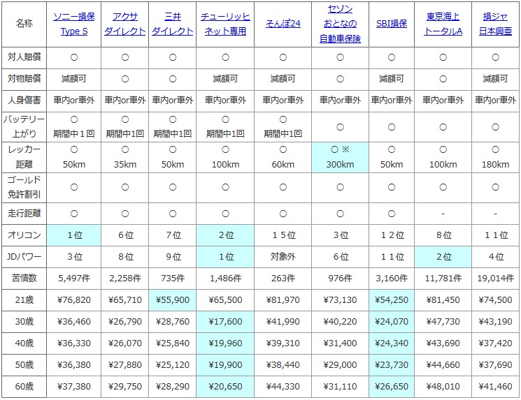Click the ¥31,400 premium cell
Screen dimensions: 521x400
pyautogui.click(x=341, y=343)
